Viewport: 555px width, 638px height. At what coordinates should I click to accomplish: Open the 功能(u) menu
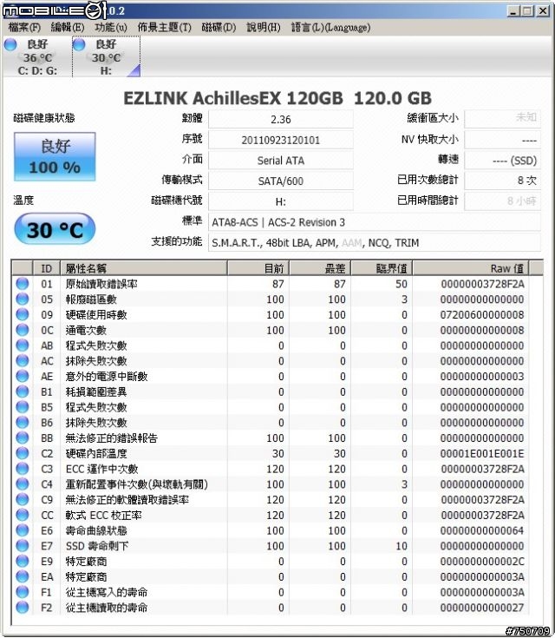click(111, 27)
